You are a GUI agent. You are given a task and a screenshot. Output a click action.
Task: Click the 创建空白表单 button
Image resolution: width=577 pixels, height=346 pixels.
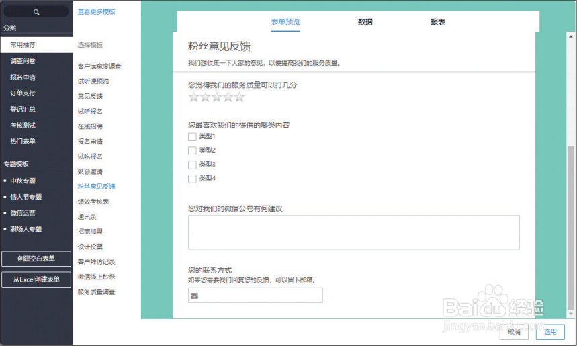point(36,259)
